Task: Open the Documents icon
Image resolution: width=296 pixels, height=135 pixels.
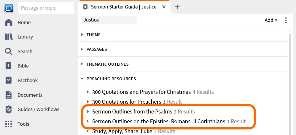Action: [x=9, y=95]
